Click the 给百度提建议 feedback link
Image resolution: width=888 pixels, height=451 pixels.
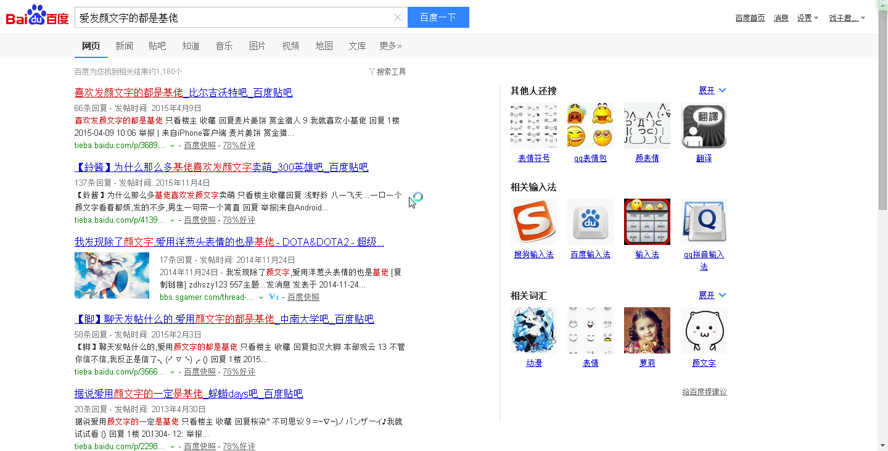(x=705, y=392)
